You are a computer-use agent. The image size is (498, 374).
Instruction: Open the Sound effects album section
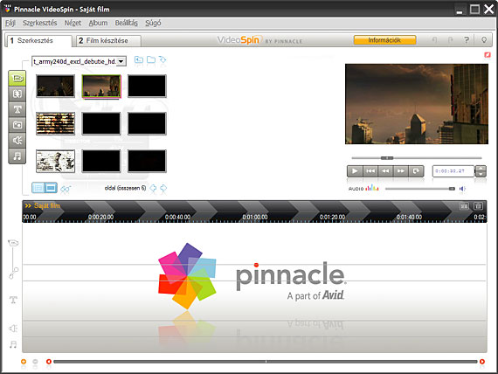click(x=17, y=141)
